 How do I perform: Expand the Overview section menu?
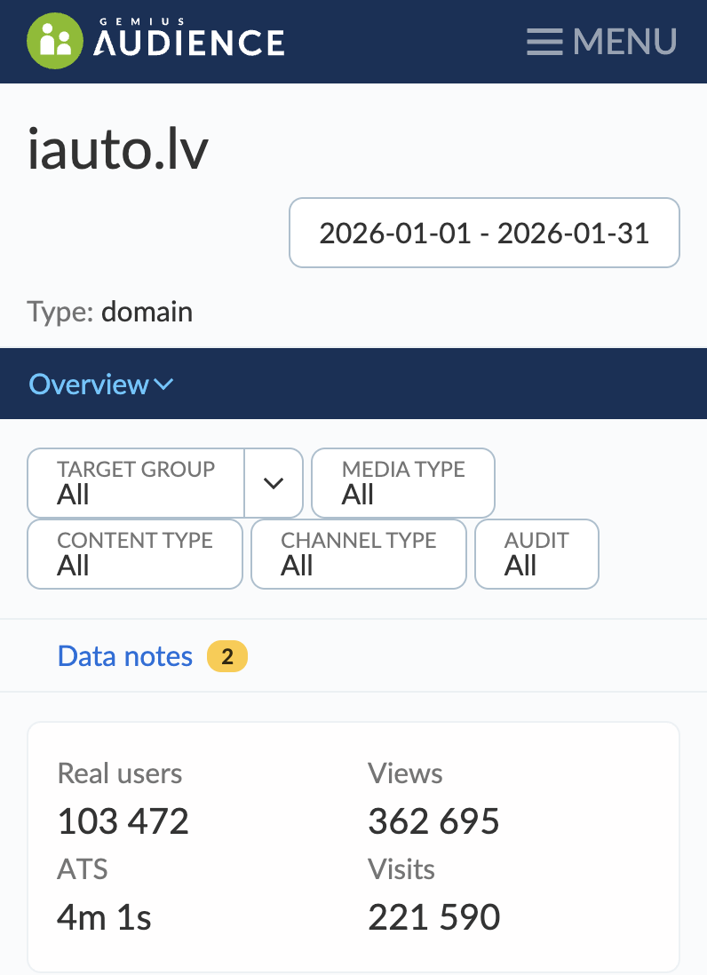point(89,384)
